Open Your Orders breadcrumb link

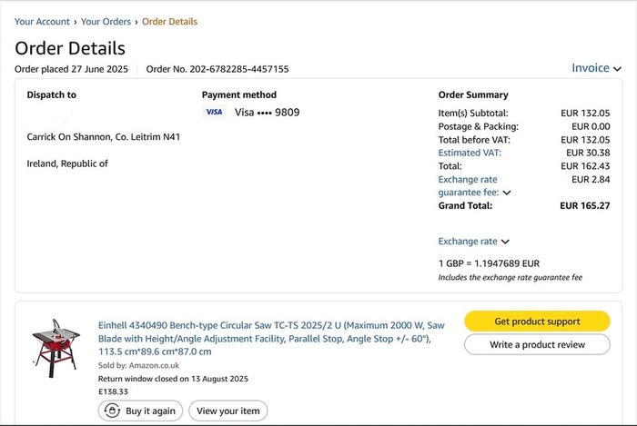click(x=106, y=22)
